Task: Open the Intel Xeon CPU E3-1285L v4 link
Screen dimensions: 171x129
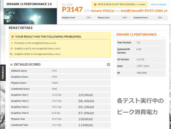Action: tap(144, 11)
